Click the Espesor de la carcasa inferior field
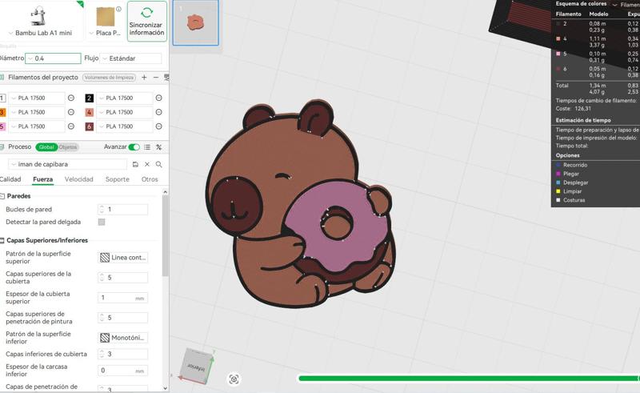 (x=123, y=371)
